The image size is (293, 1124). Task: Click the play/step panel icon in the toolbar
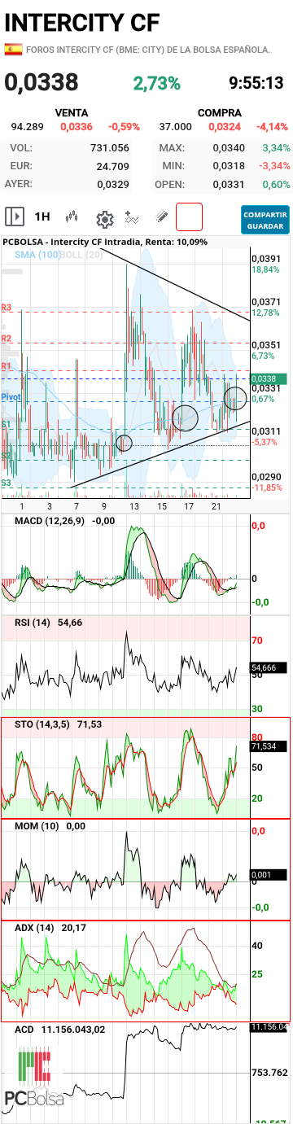pos(14,216)
